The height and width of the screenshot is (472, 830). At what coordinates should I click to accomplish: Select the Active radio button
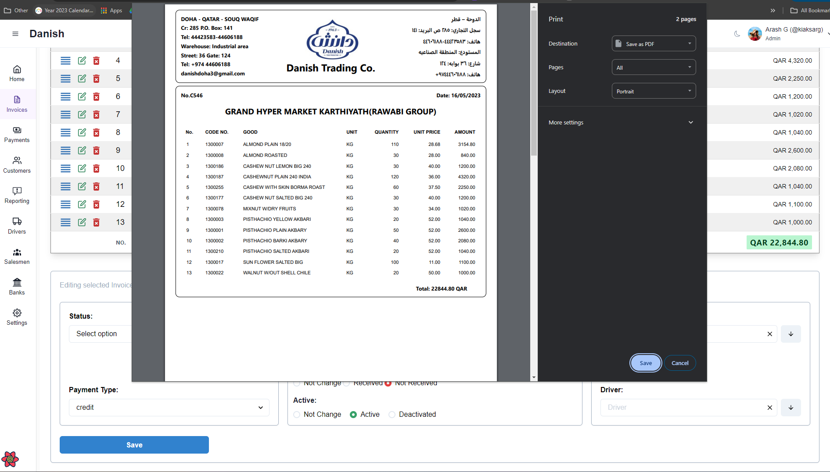click(353, 415)
